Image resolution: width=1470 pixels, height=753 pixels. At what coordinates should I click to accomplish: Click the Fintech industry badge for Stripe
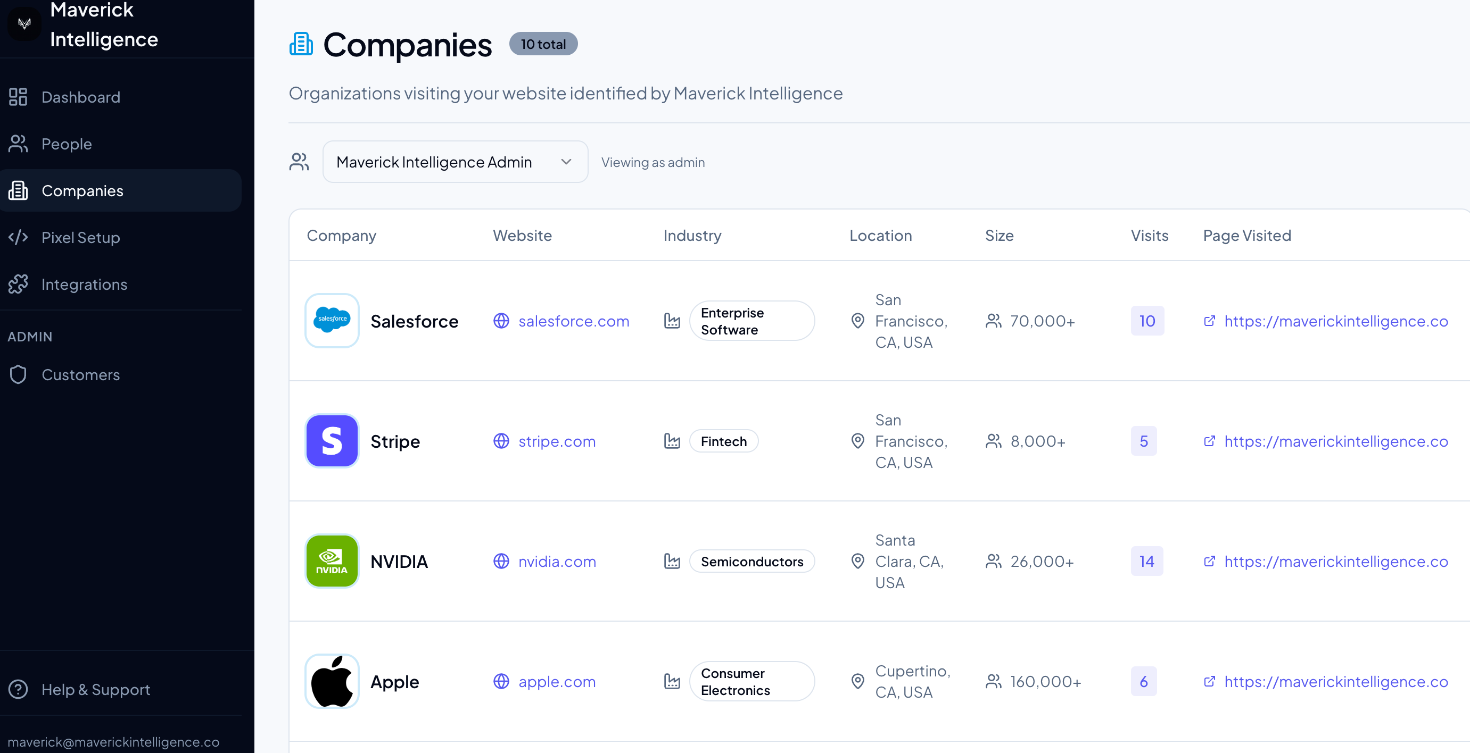click(723, 441)
